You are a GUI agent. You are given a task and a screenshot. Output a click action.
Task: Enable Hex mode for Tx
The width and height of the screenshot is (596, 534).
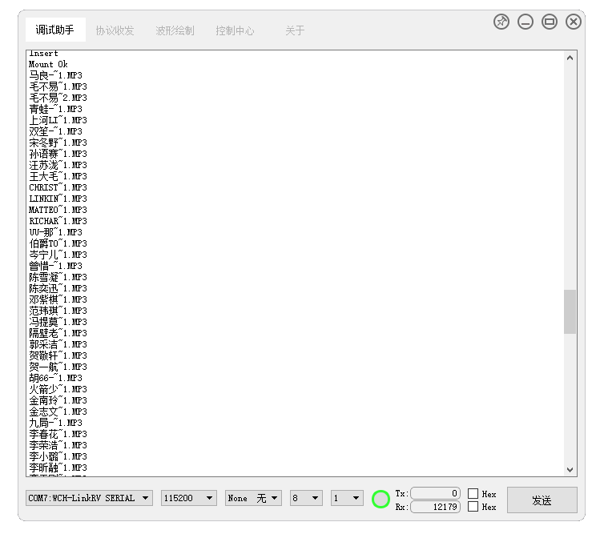[473, 494]
